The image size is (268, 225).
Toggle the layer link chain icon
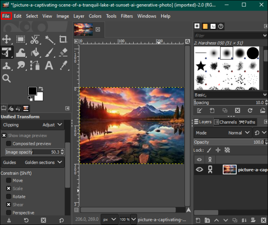click(210, 170)
